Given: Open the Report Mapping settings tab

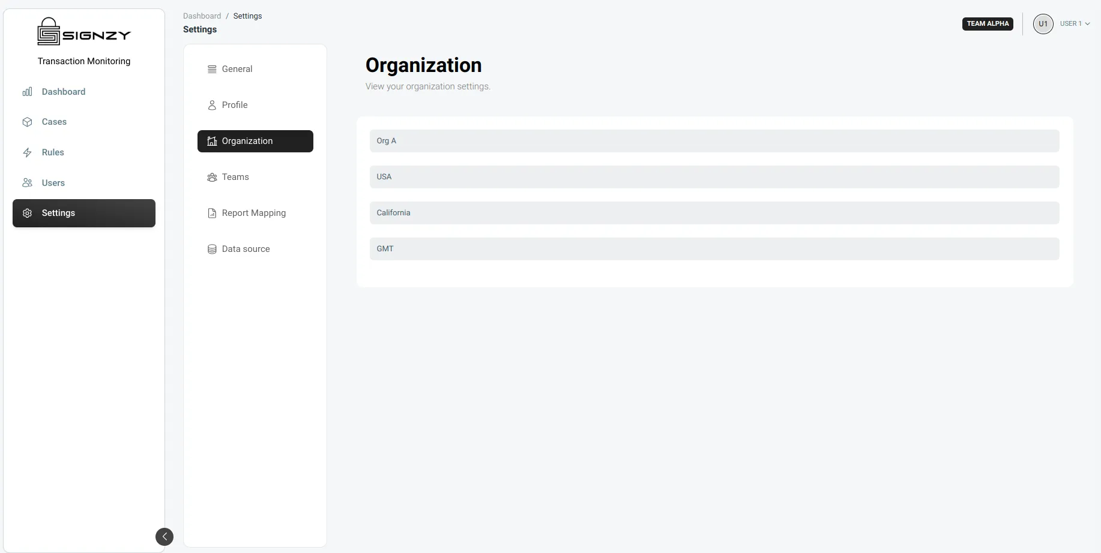Looking at the screenshot, I should coord(255,213).
